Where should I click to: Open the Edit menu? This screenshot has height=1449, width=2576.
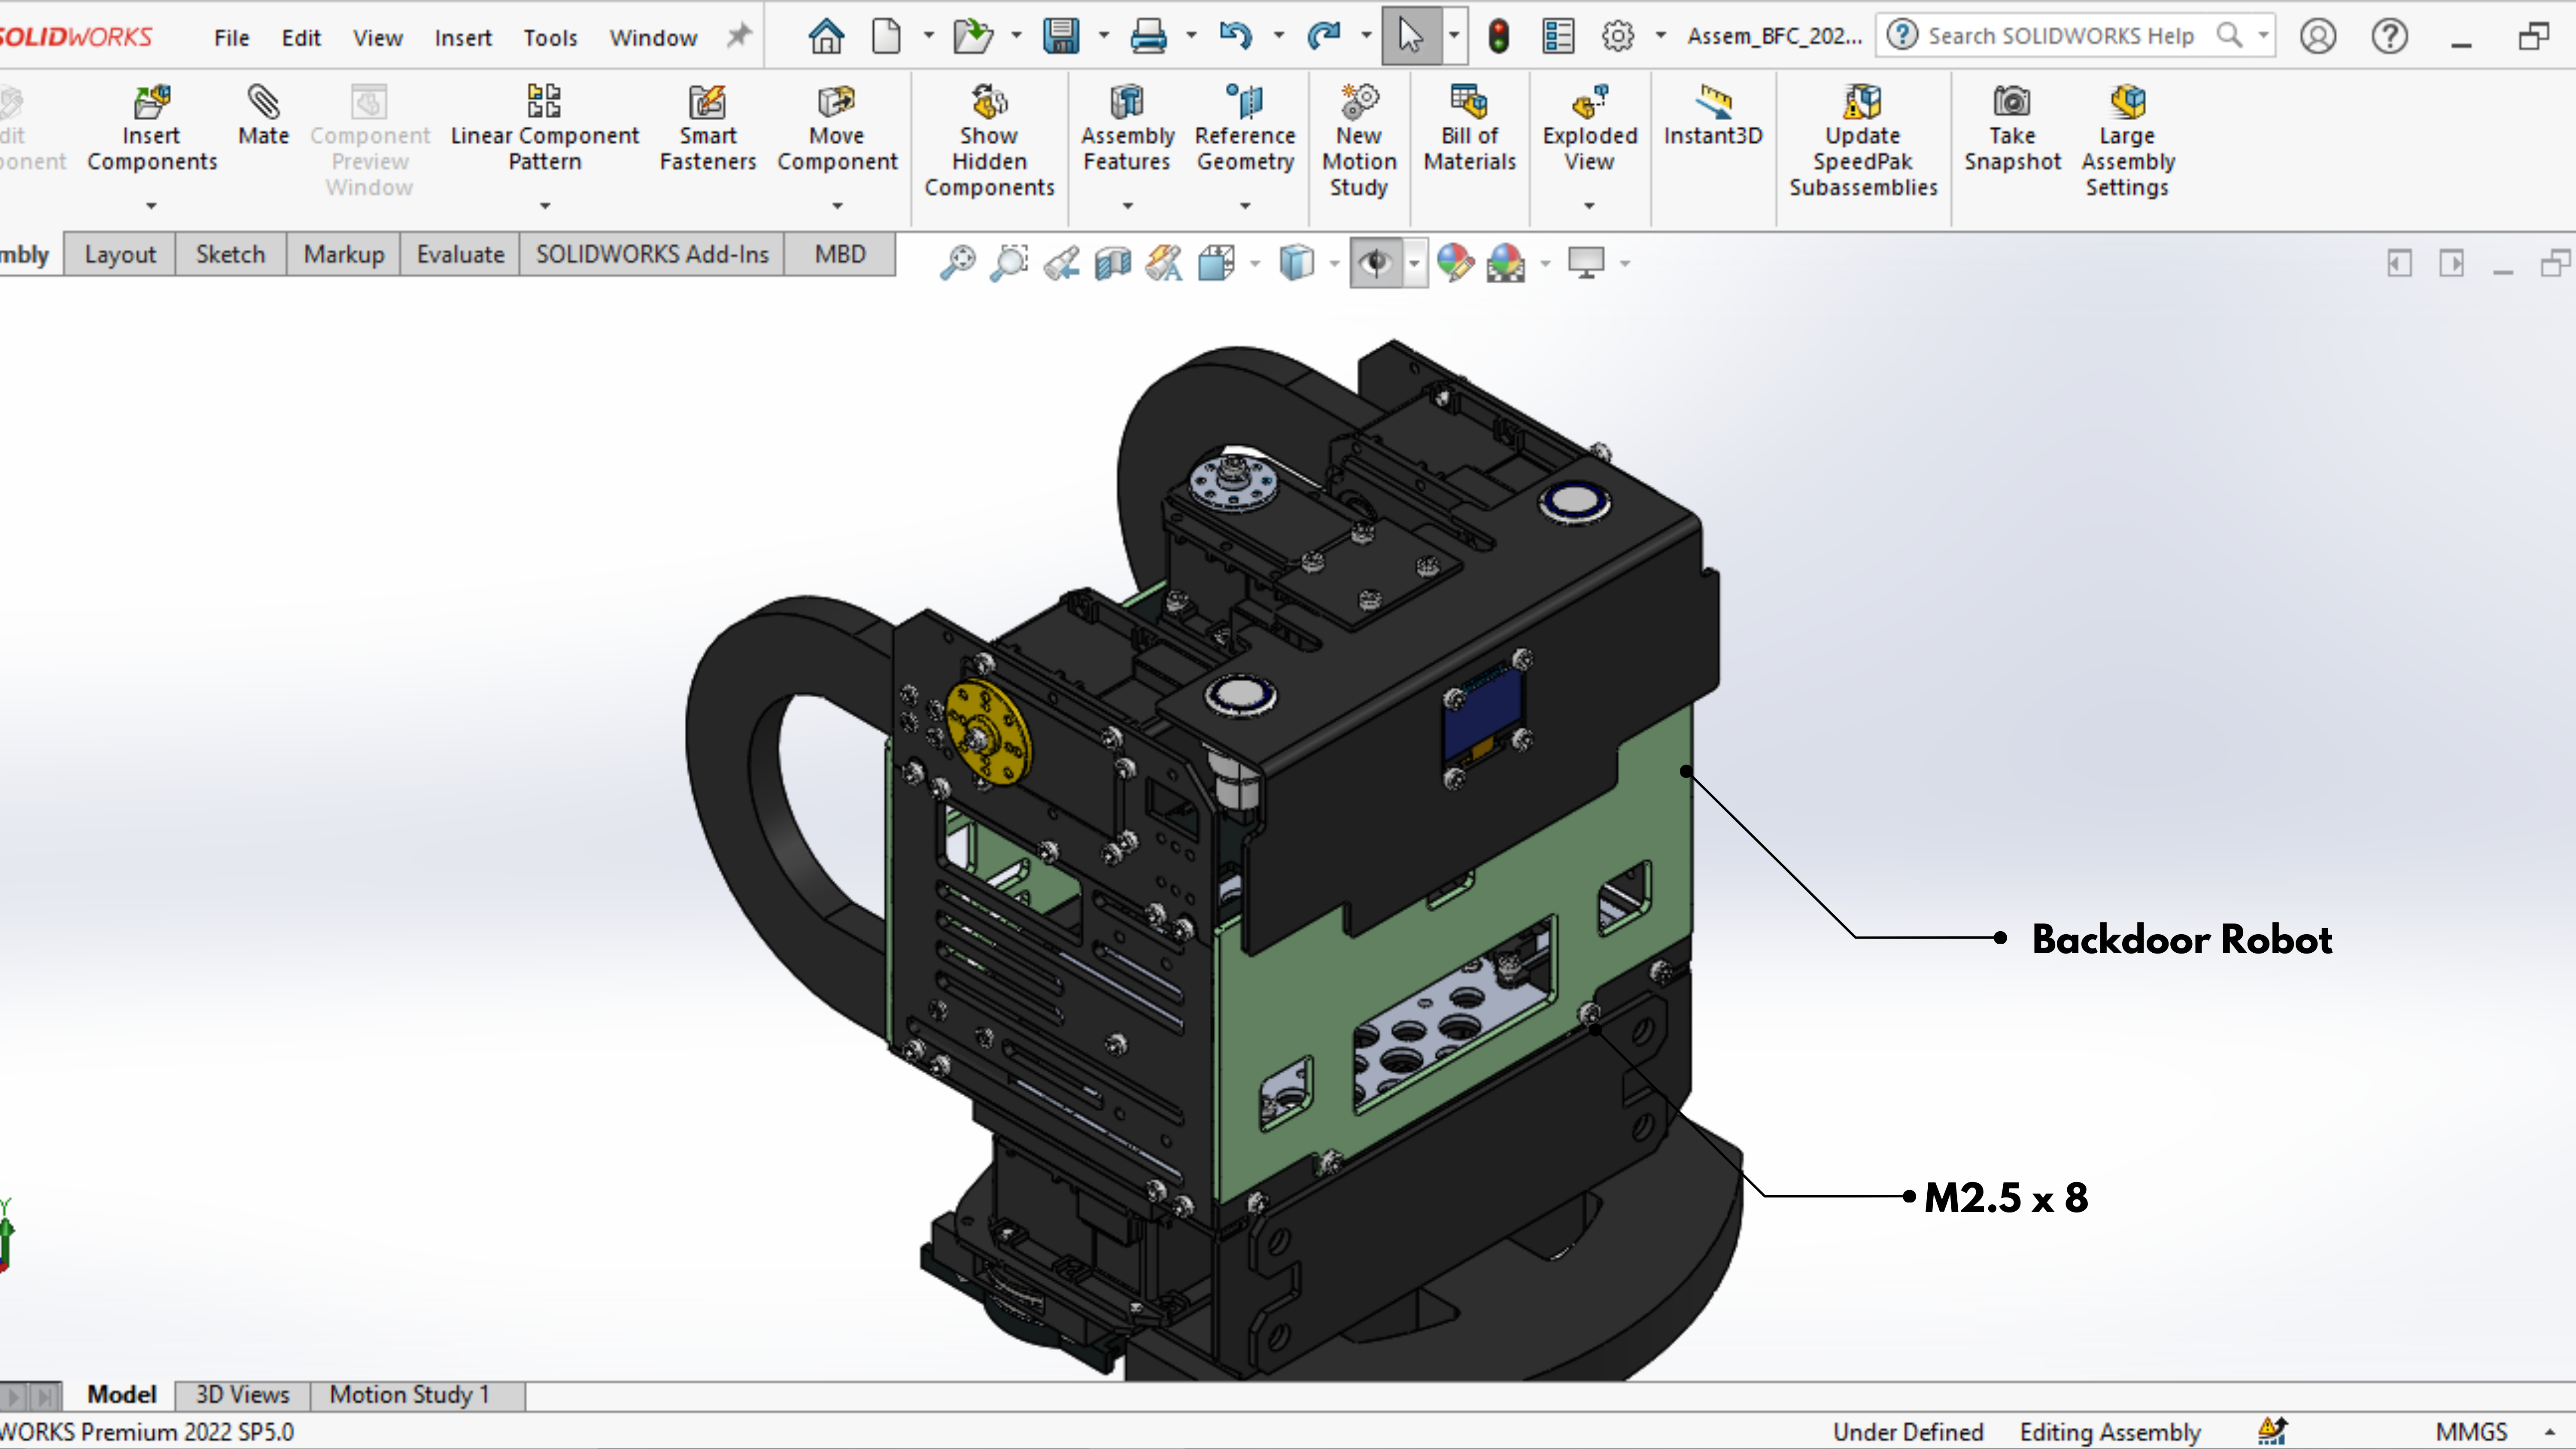pyautogui.click(x=301, y=38)
